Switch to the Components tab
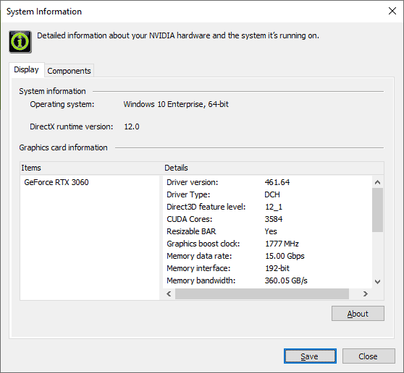 click(69, 71)
